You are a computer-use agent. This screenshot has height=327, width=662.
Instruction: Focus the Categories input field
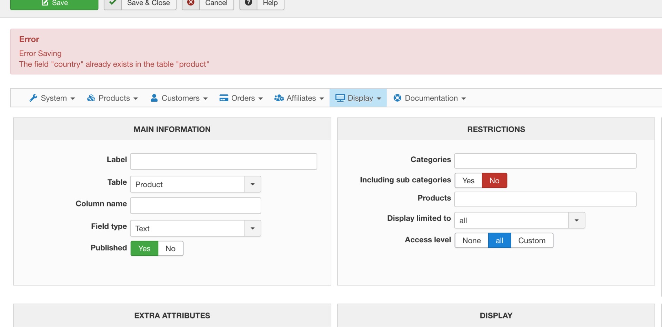pyautogui.click(x=545, y=161)
